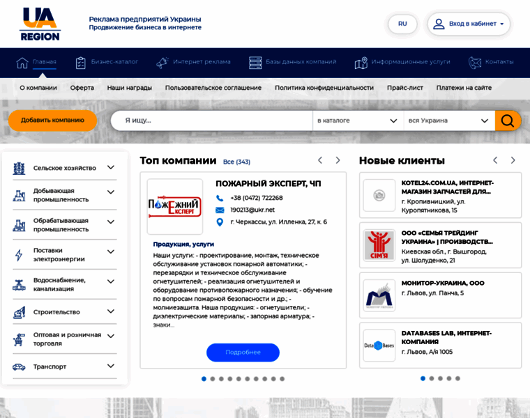Click the server icon for Базы данных компаний
Image resolution: width=530 pixels, height=418 pixels.
[255, 63]
